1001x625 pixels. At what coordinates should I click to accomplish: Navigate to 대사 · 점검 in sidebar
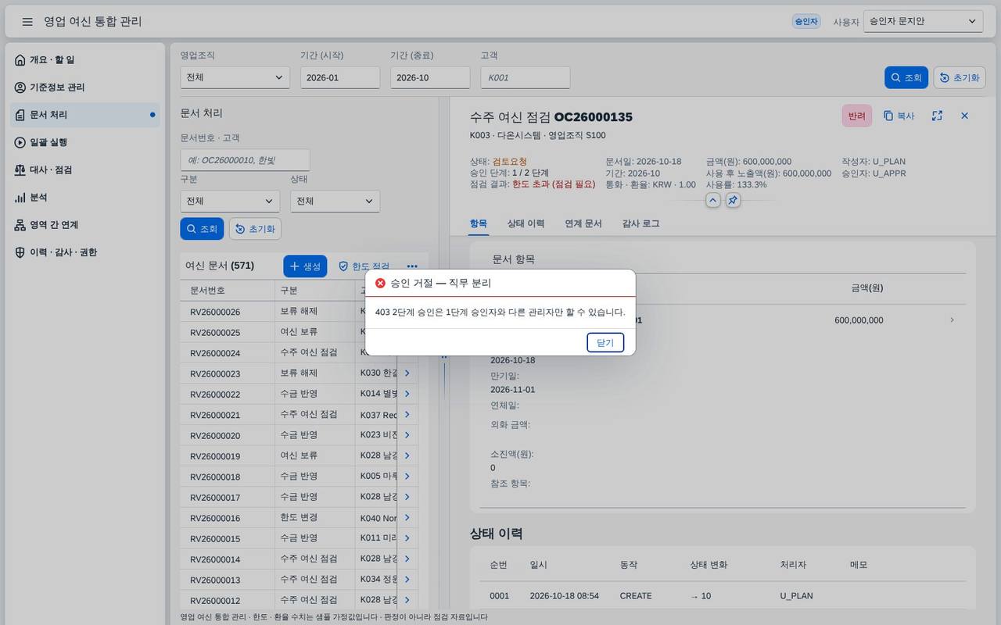[85, 170]
